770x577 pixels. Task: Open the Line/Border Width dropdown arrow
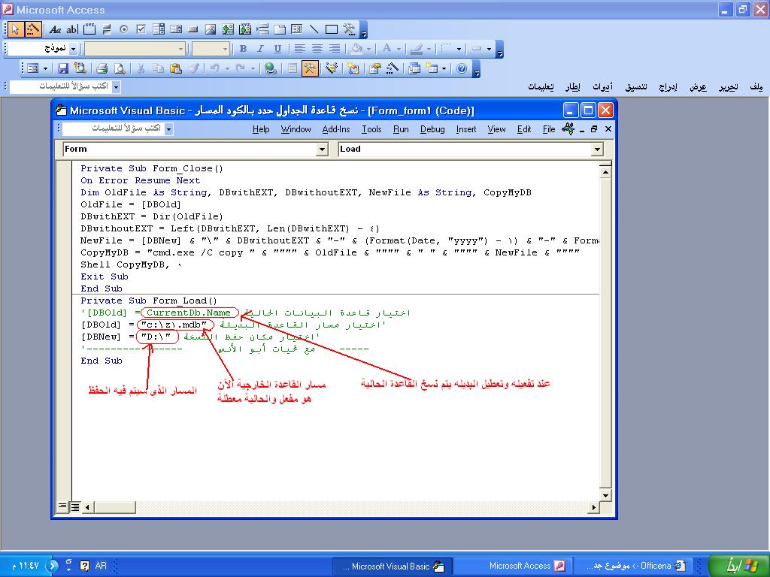[x=459, y=49]
